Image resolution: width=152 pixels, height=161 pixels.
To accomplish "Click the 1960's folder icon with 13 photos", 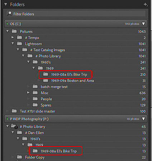I will (x=25, y=139).
